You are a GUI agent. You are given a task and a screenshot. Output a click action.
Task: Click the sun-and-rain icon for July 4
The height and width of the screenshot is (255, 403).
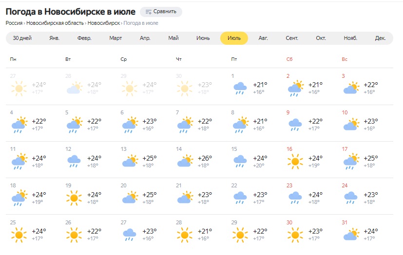pos(19,125)
